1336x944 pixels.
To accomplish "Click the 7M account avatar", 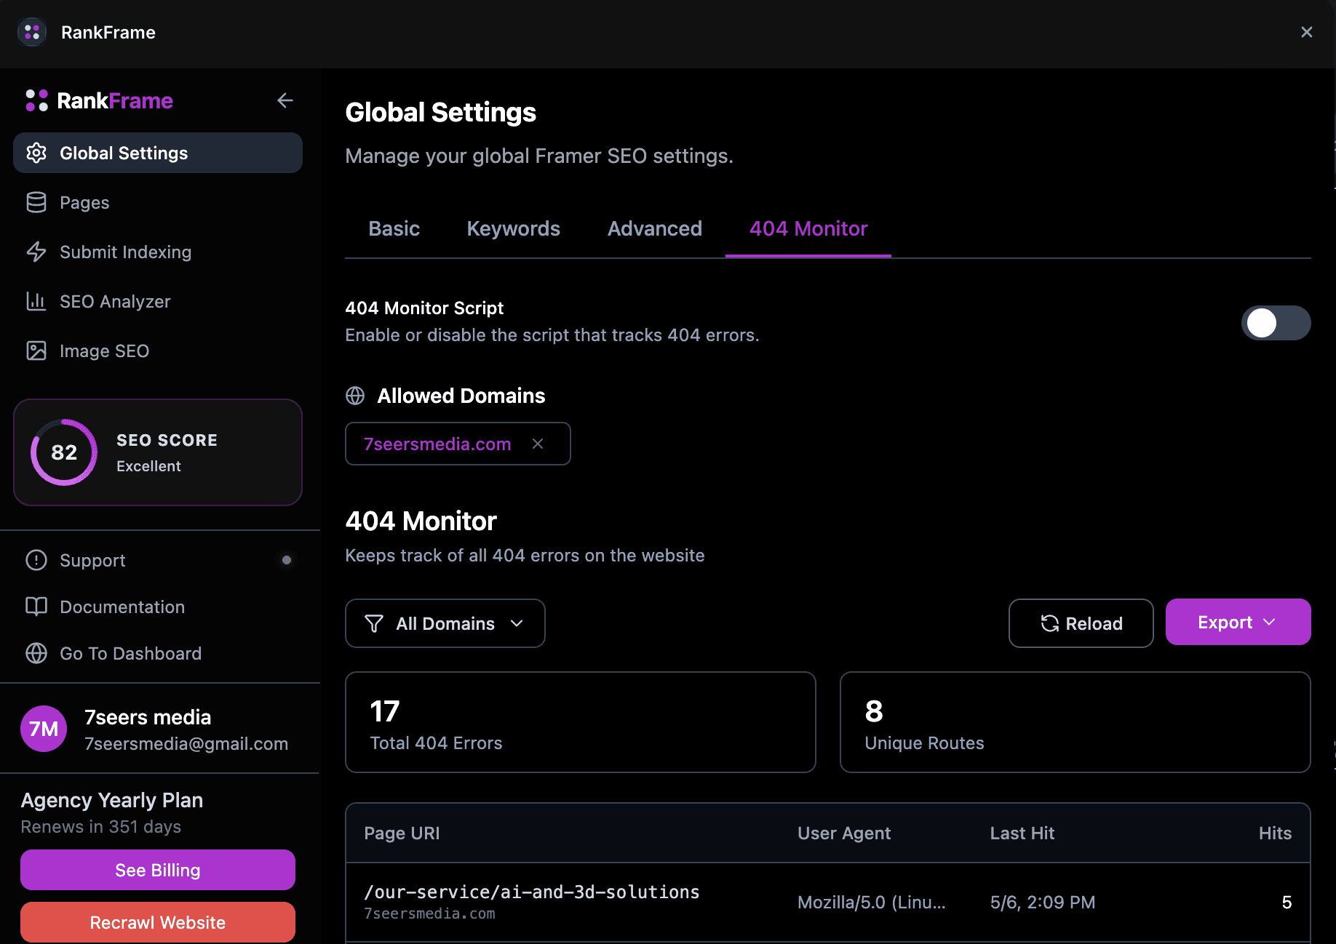I will point(44,729).
